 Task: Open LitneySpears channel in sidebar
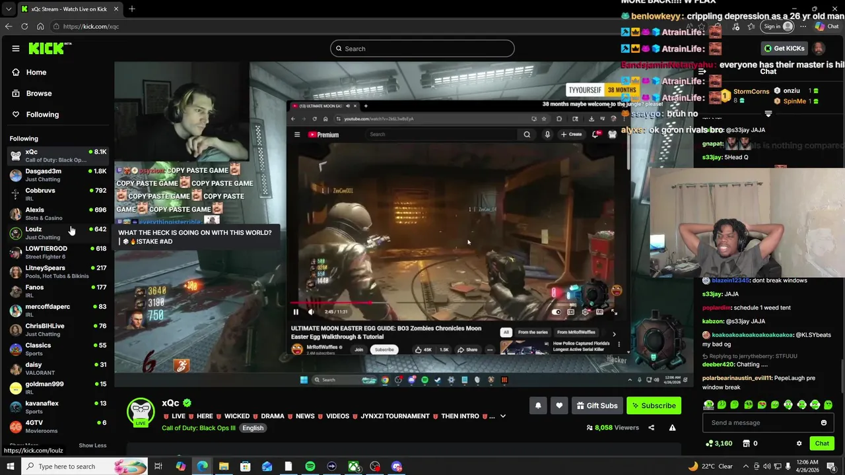58,272
